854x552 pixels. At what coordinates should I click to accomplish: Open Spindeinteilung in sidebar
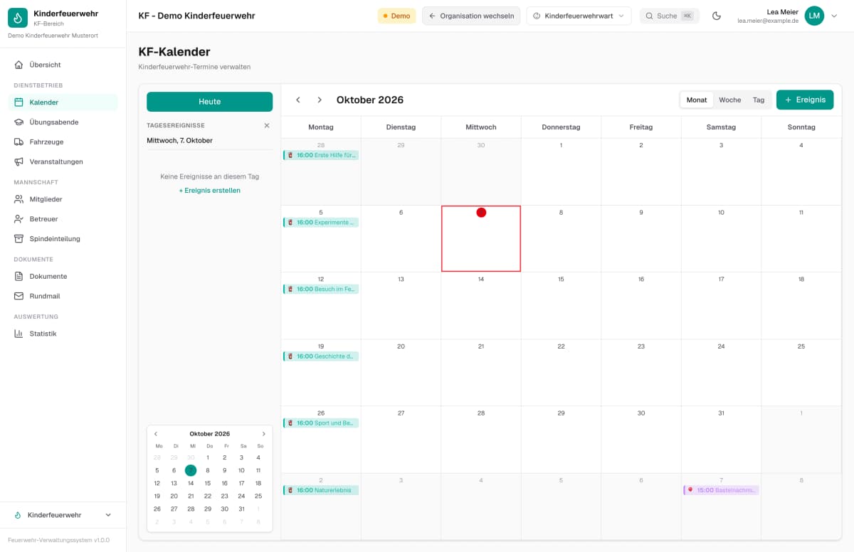coord(63,239)
